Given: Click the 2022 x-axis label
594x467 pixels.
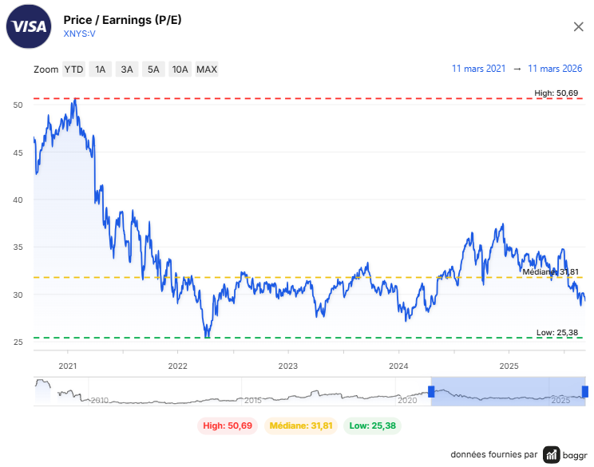Looking at the screenshot, I should pos(178,366).
